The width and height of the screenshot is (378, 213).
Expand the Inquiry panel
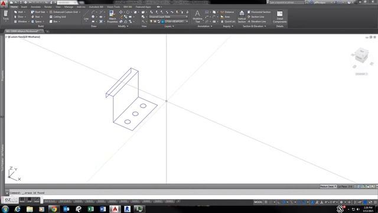(x=228, y=26)
